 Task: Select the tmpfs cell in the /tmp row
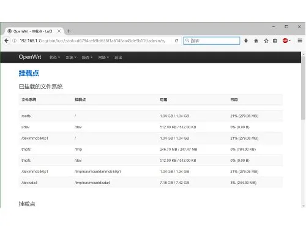tap(26, 149)
